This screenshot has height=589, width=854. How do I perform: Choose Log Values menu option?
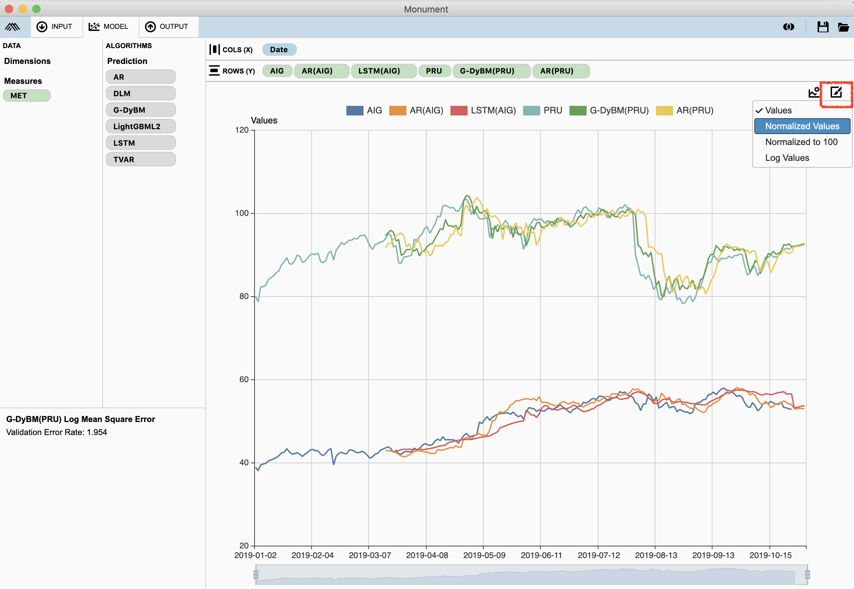(x=802, y=158)
